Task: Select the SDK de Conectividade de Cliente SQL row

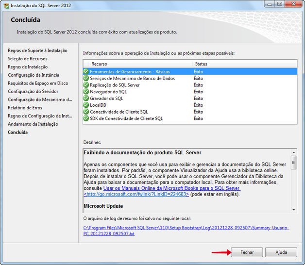Action: click(x=190, y=118)
